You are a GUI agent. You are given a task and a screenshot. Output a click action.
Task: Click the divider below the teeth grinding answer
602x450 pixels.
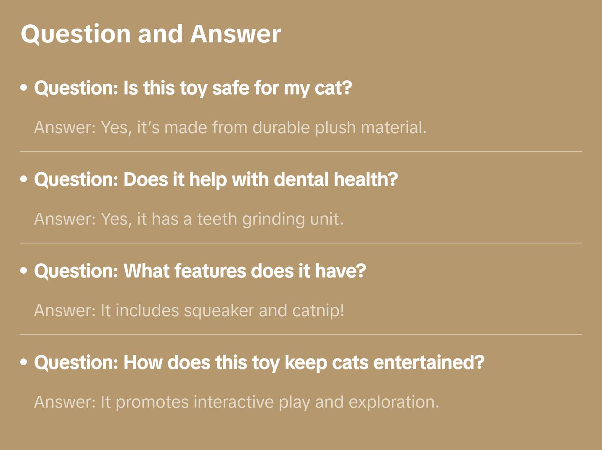click(x=301, y=243)
